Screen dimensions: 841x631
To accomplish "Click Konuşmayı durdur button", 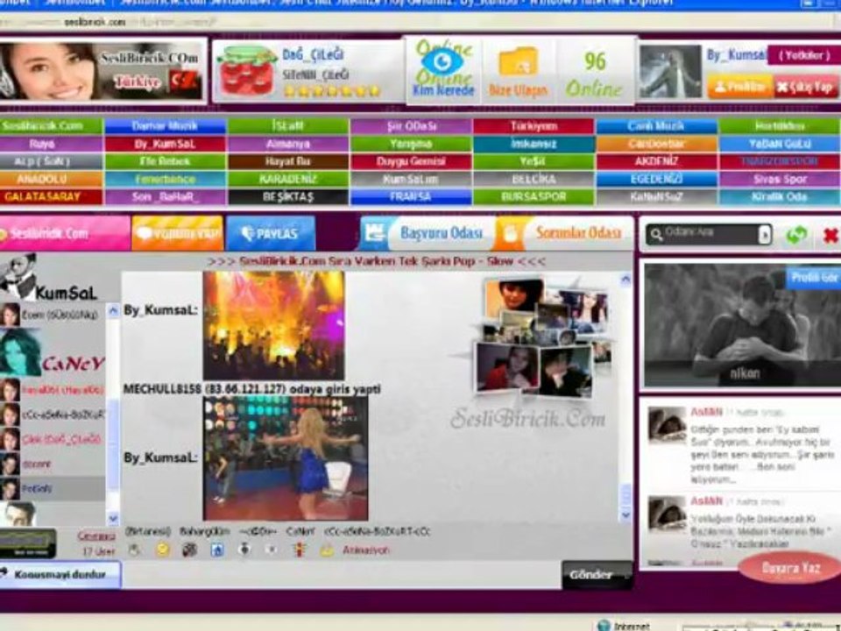I will [x=60, y=575].
